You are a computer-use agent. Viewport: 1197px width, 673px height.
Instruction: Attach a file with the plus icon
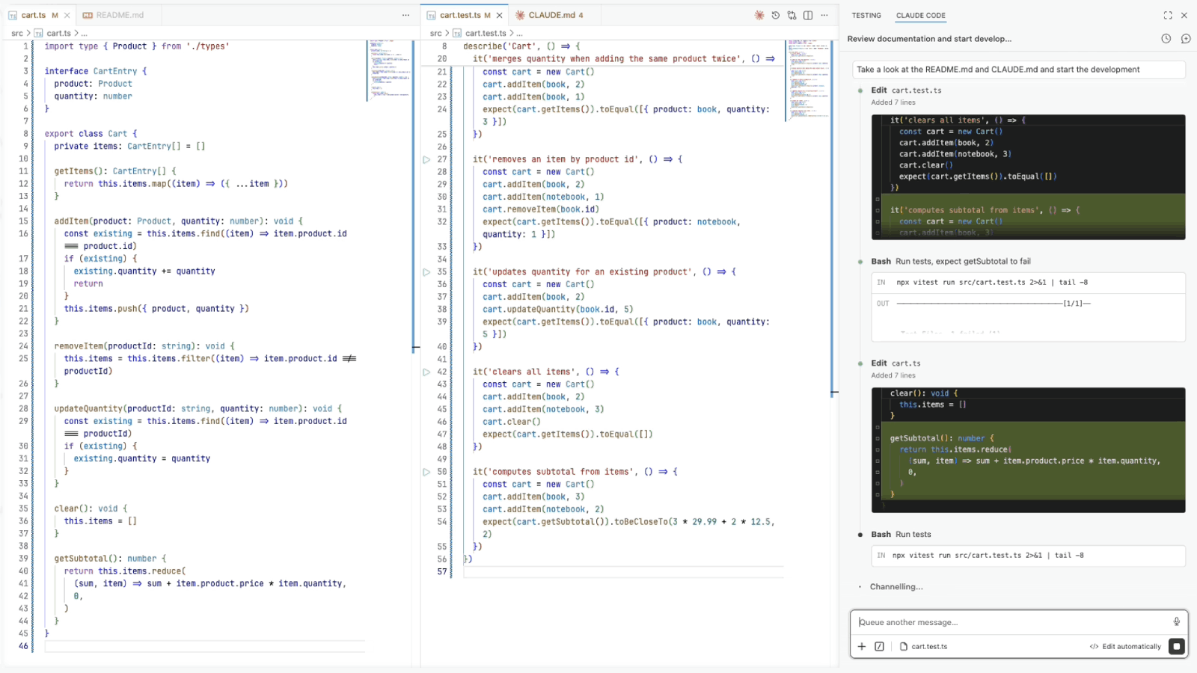[x=863, y=646]
